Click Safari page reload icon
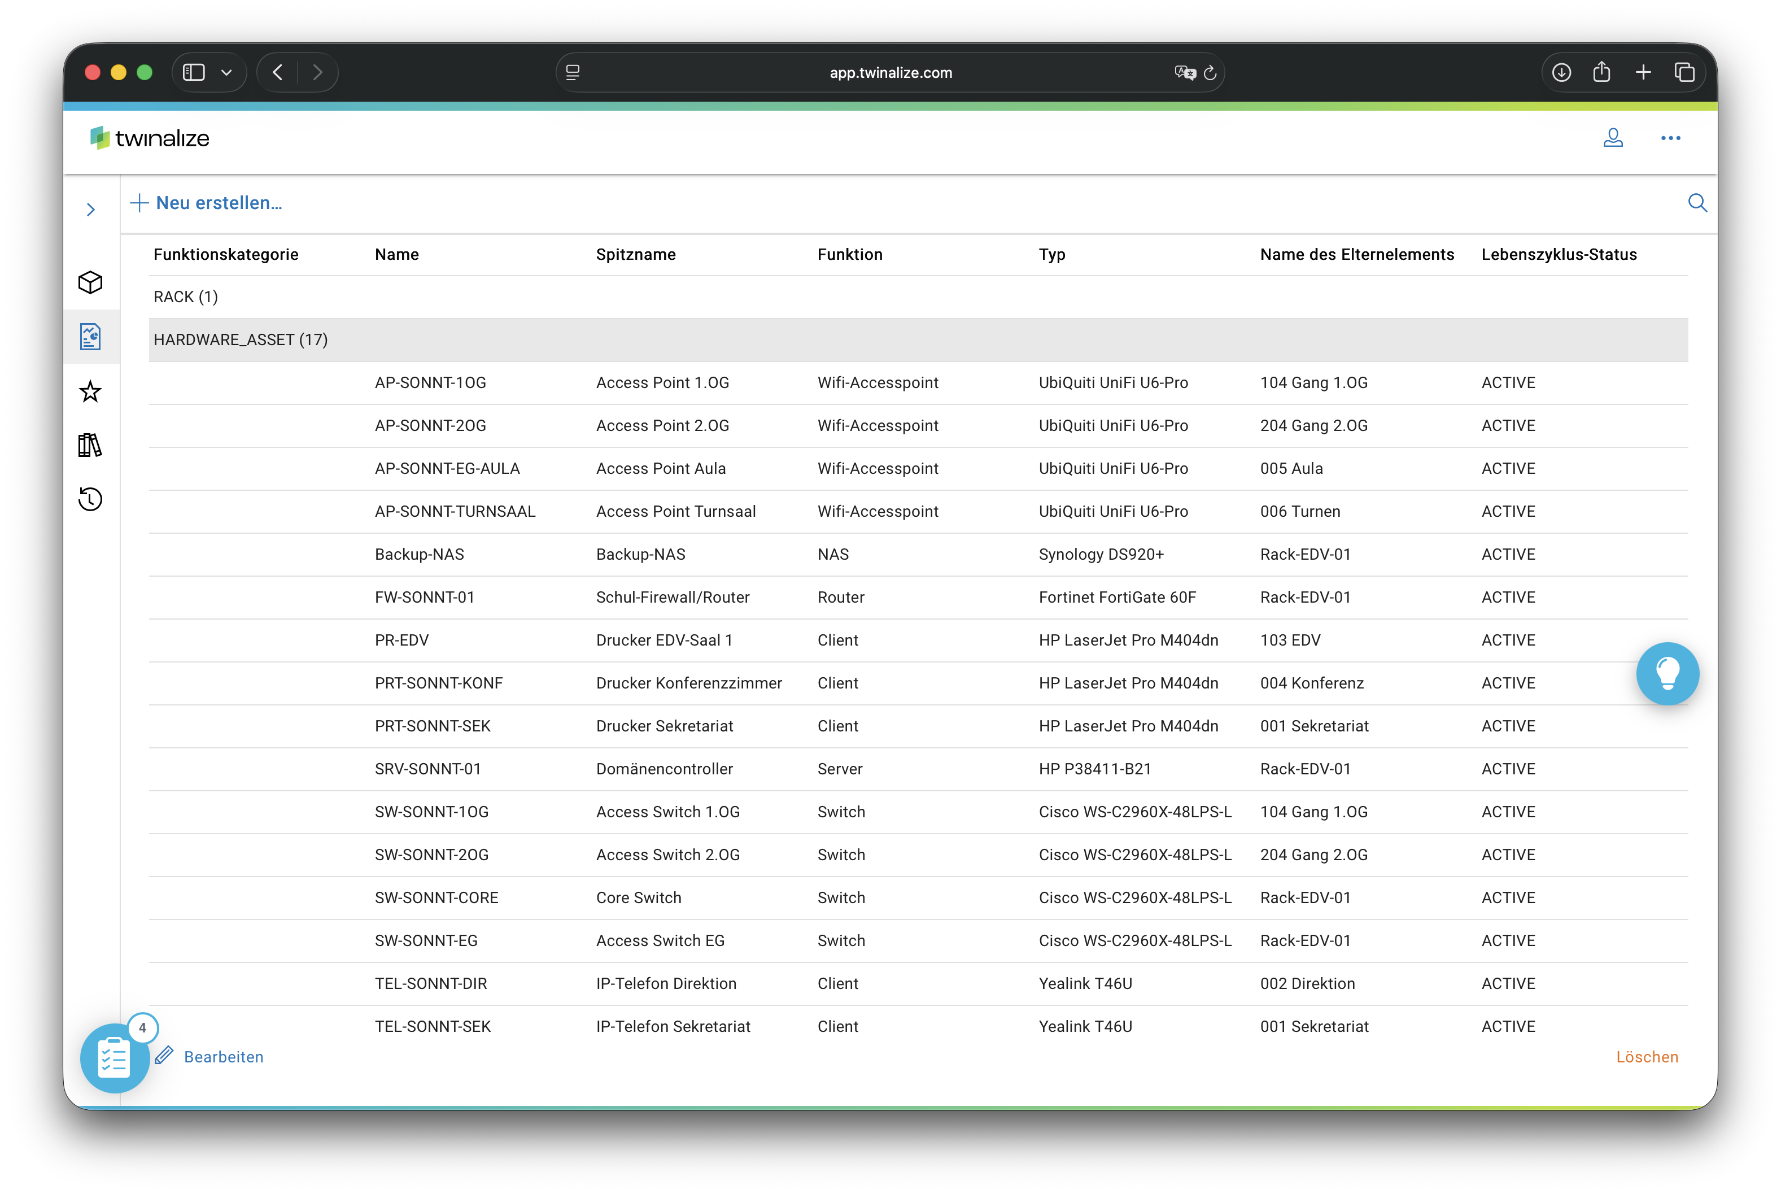The height and width of the screenshot is (1194, 1781). [1210, 73]
